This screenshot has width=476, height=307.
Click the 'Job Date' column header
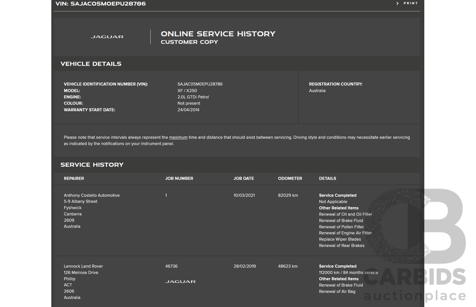244,179
